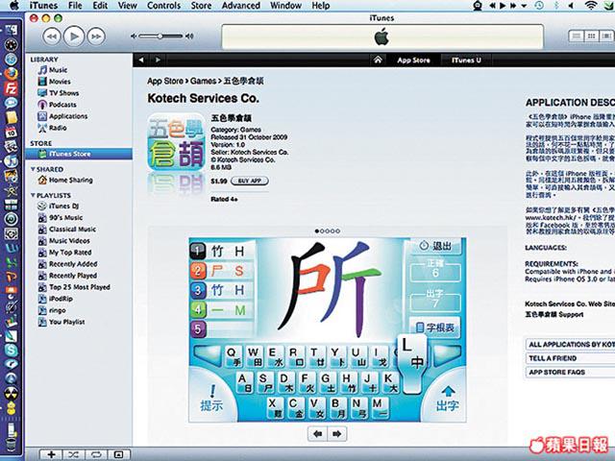
Task: Click the next track fast-forward button
Action: (x=96, y=36)
